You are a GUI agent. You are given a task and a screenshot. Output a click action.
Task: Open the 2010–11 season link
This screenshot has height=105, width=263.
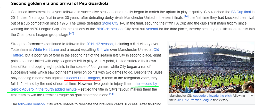coord(109,29)
